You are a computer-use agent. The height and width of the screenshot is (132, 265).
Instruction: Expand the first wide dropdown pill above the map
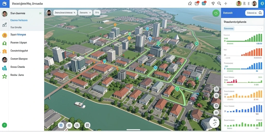65,13
